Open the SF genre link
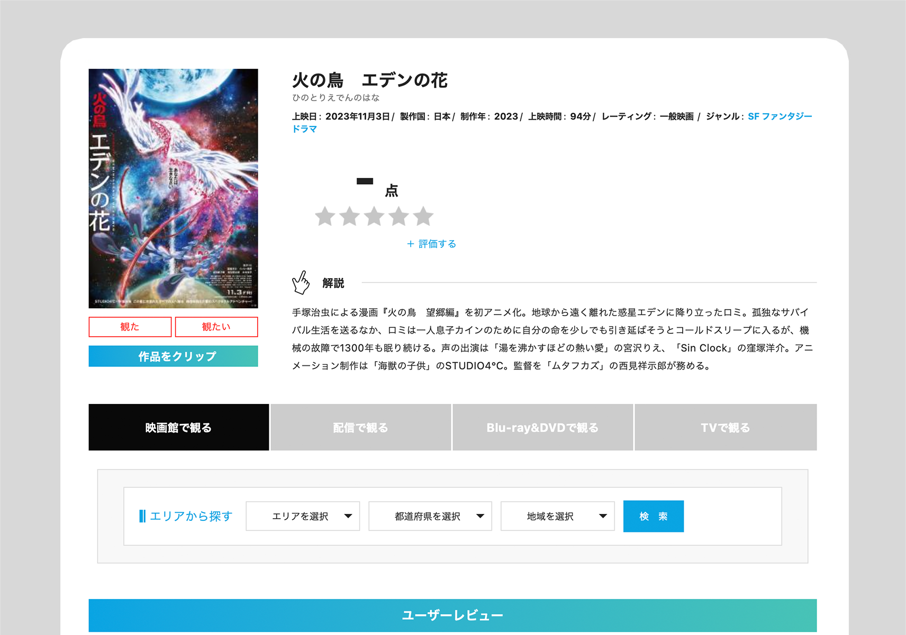The height and width of the screenshot is (635, 906). pos(753,116)
